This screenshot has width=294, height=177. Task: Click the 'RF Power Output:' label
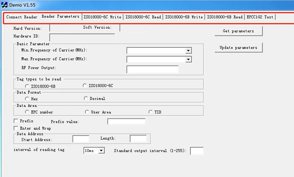[39, 68]
